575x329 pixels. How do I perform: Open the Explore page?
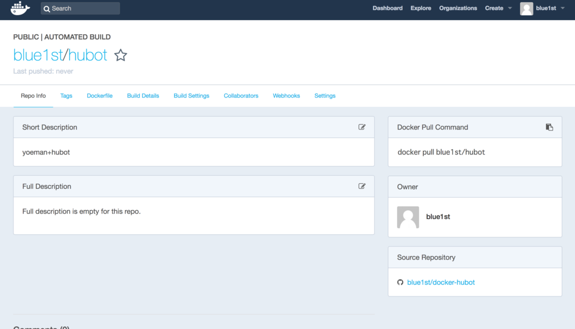click(421, 8)
